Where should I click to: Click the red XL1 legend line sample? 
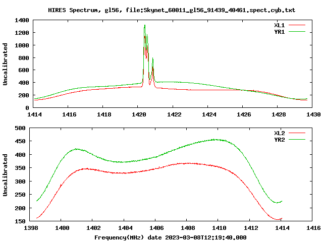tap(297, 25)
